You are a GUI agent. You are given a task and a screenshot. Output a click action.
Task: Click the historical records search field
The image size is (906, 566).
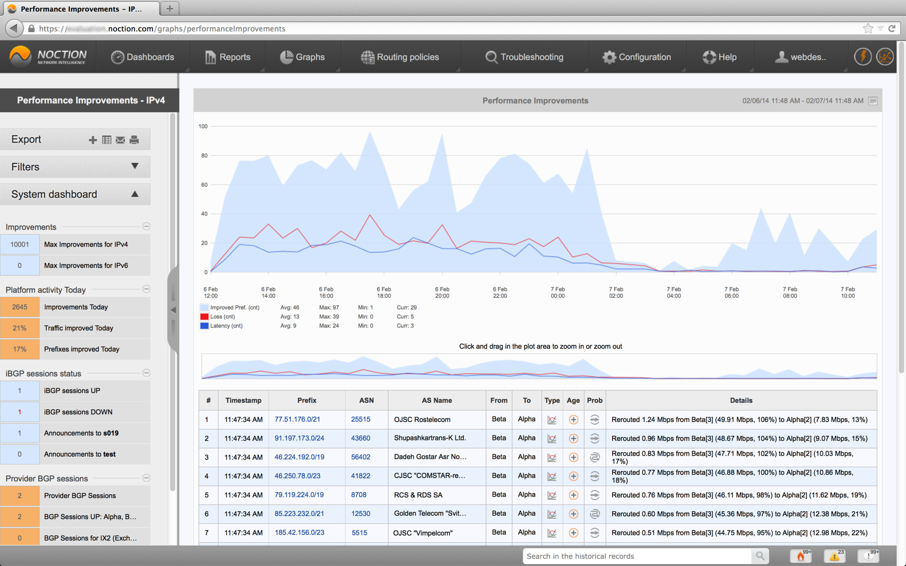[x=636, y=556]
